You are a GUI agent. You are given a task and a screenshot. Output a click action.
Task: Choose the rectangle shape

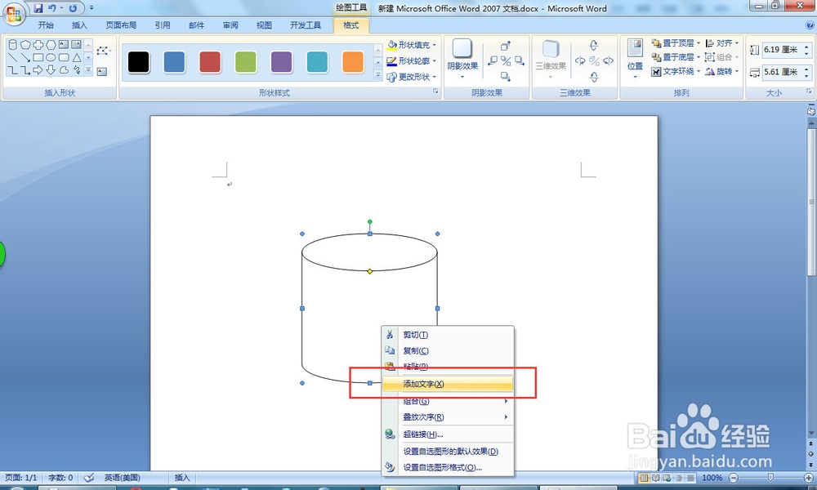tap(38, 57)
